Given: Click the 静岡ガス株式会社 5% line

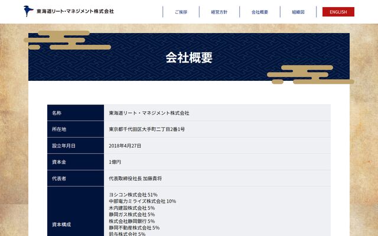Looking at the screenshot, I should [x=132, y=215].
